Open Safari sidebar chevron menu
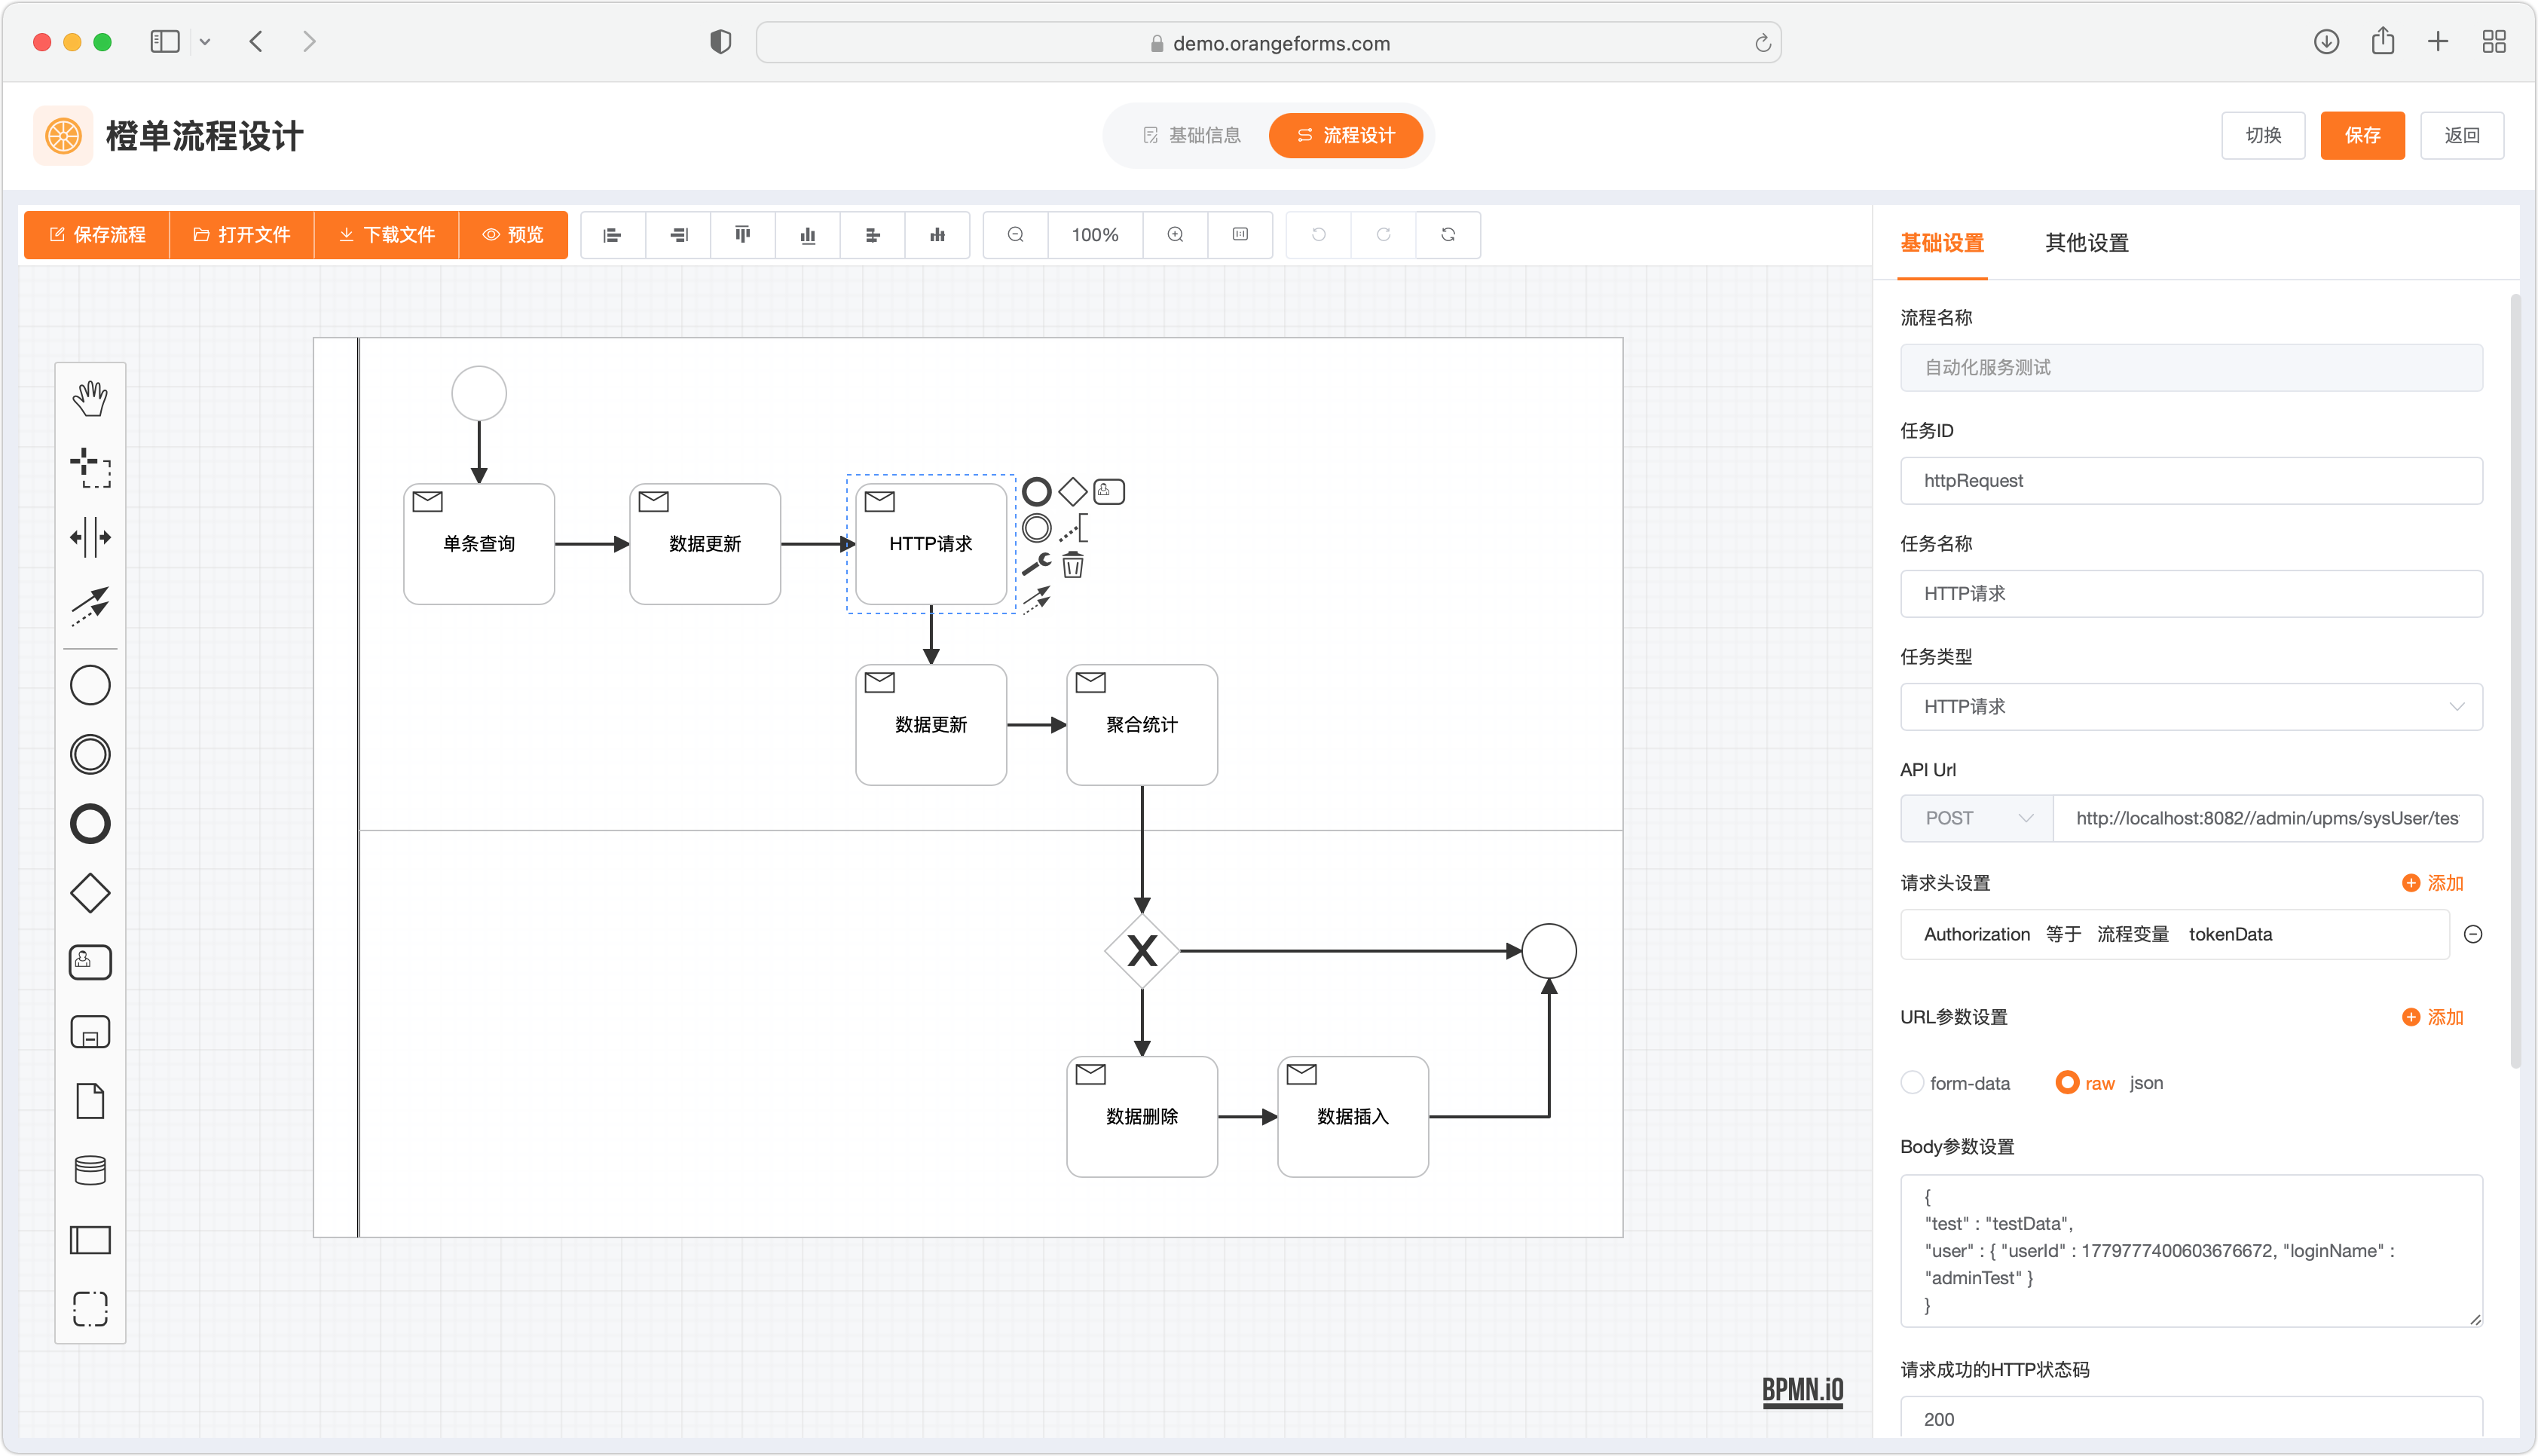 pyautogui.click(x=205, y=42)
